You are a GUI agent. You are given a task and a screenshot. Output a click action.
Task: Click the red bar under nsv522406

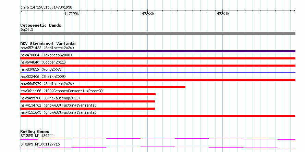[158, 80]
